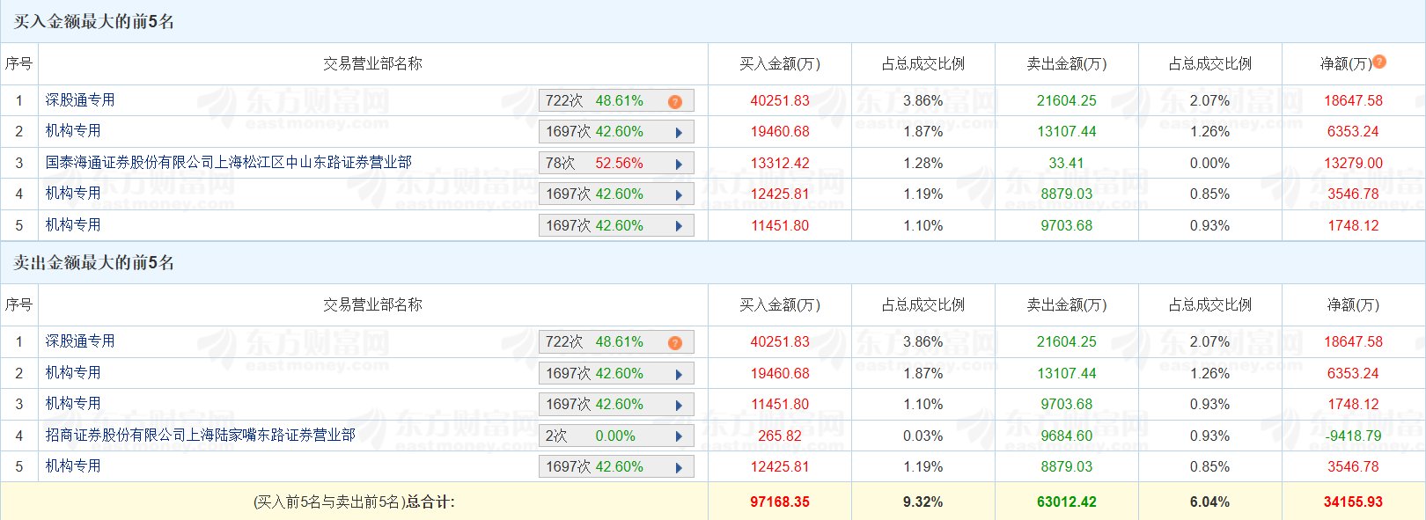This screenshot has width=1426, height=520.
Task: Click 机构专用 link in buy table row 2
Action: 73,131
